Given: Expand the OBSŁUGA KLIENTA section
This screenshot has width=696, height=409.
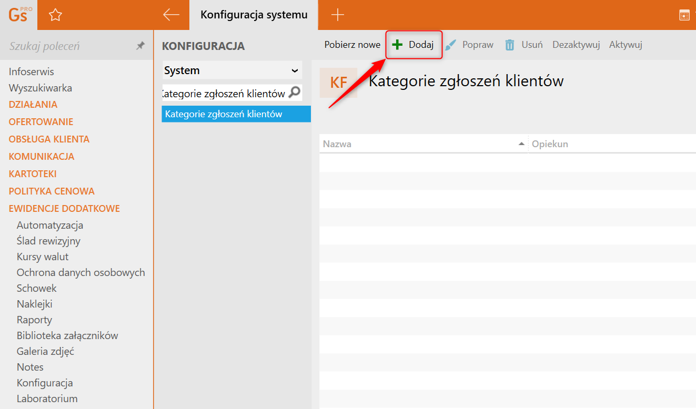Looking at the screenshot, I should (x=49, y=139).
